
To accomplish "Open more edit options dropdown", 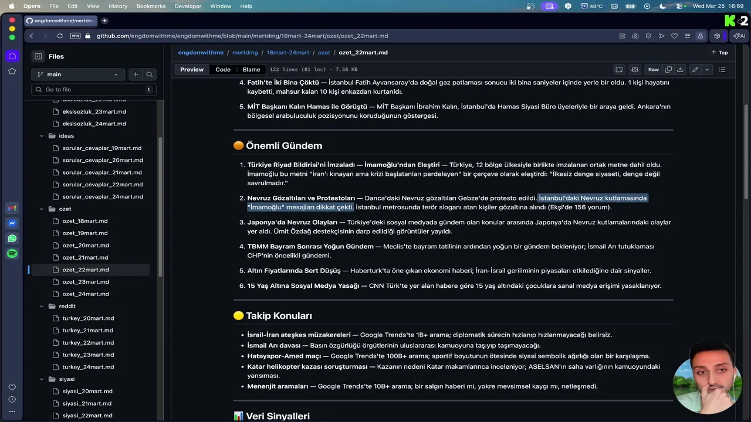I will (x=707, y=69).
